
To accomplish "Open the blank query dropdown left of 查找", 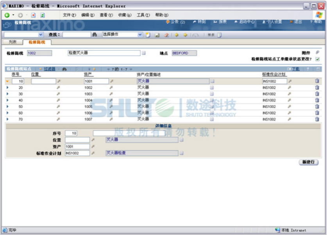I will click(x=41, y=35).
